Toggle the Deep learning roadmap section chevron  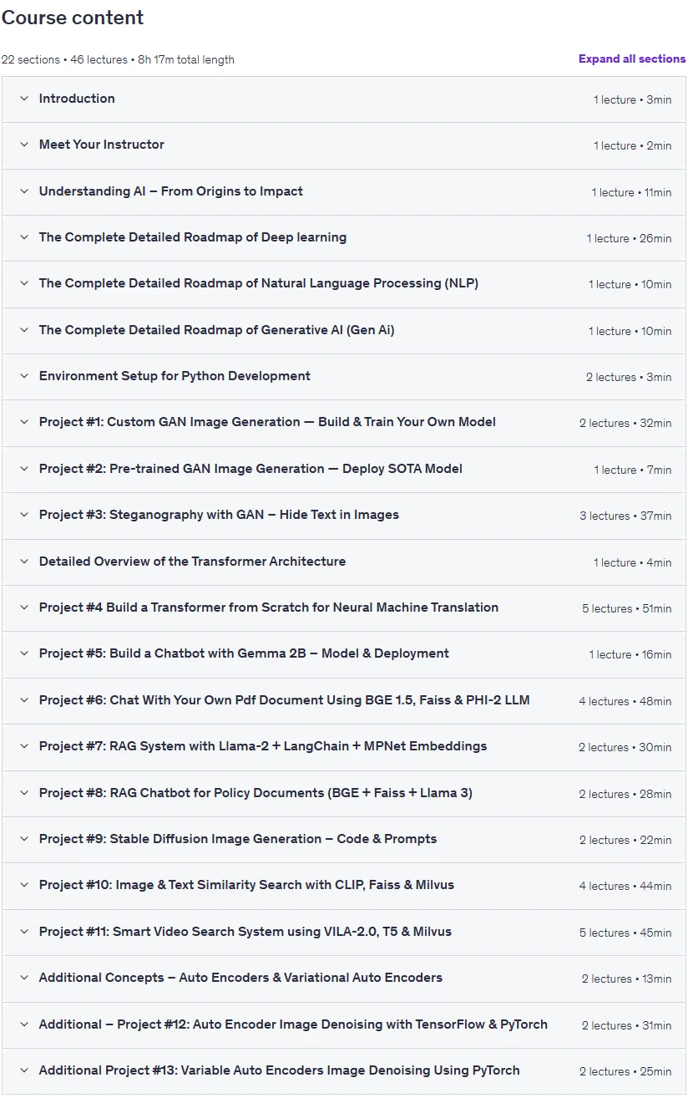(x=24, y=237)
